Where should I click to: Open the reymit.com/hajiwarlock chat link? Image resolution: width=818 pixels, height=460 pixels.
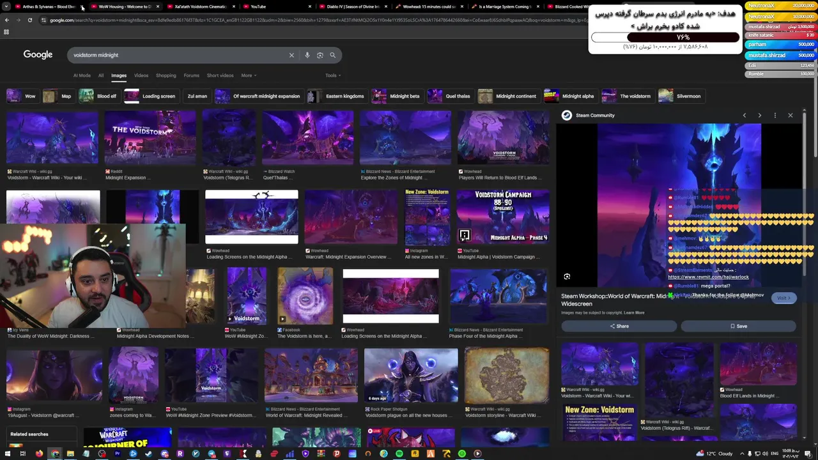pyautogui.click(x=708, y=277)
